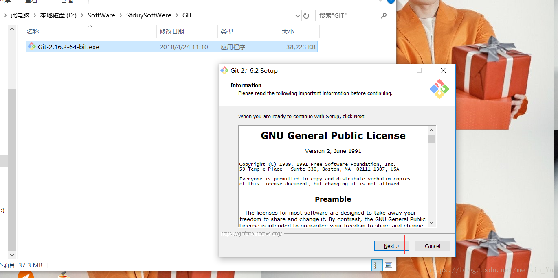558x278 pixels.
Task: Click the 搜索"GIT" search field
Action: point(353,15)
